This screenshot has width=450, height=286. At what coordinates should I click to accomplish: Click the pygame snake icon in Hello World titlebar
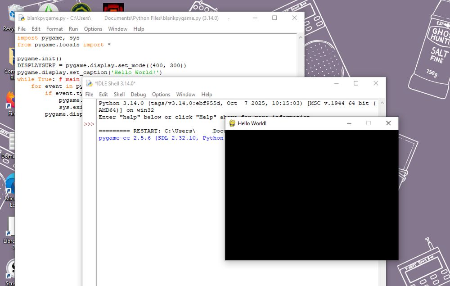point(231,123)
